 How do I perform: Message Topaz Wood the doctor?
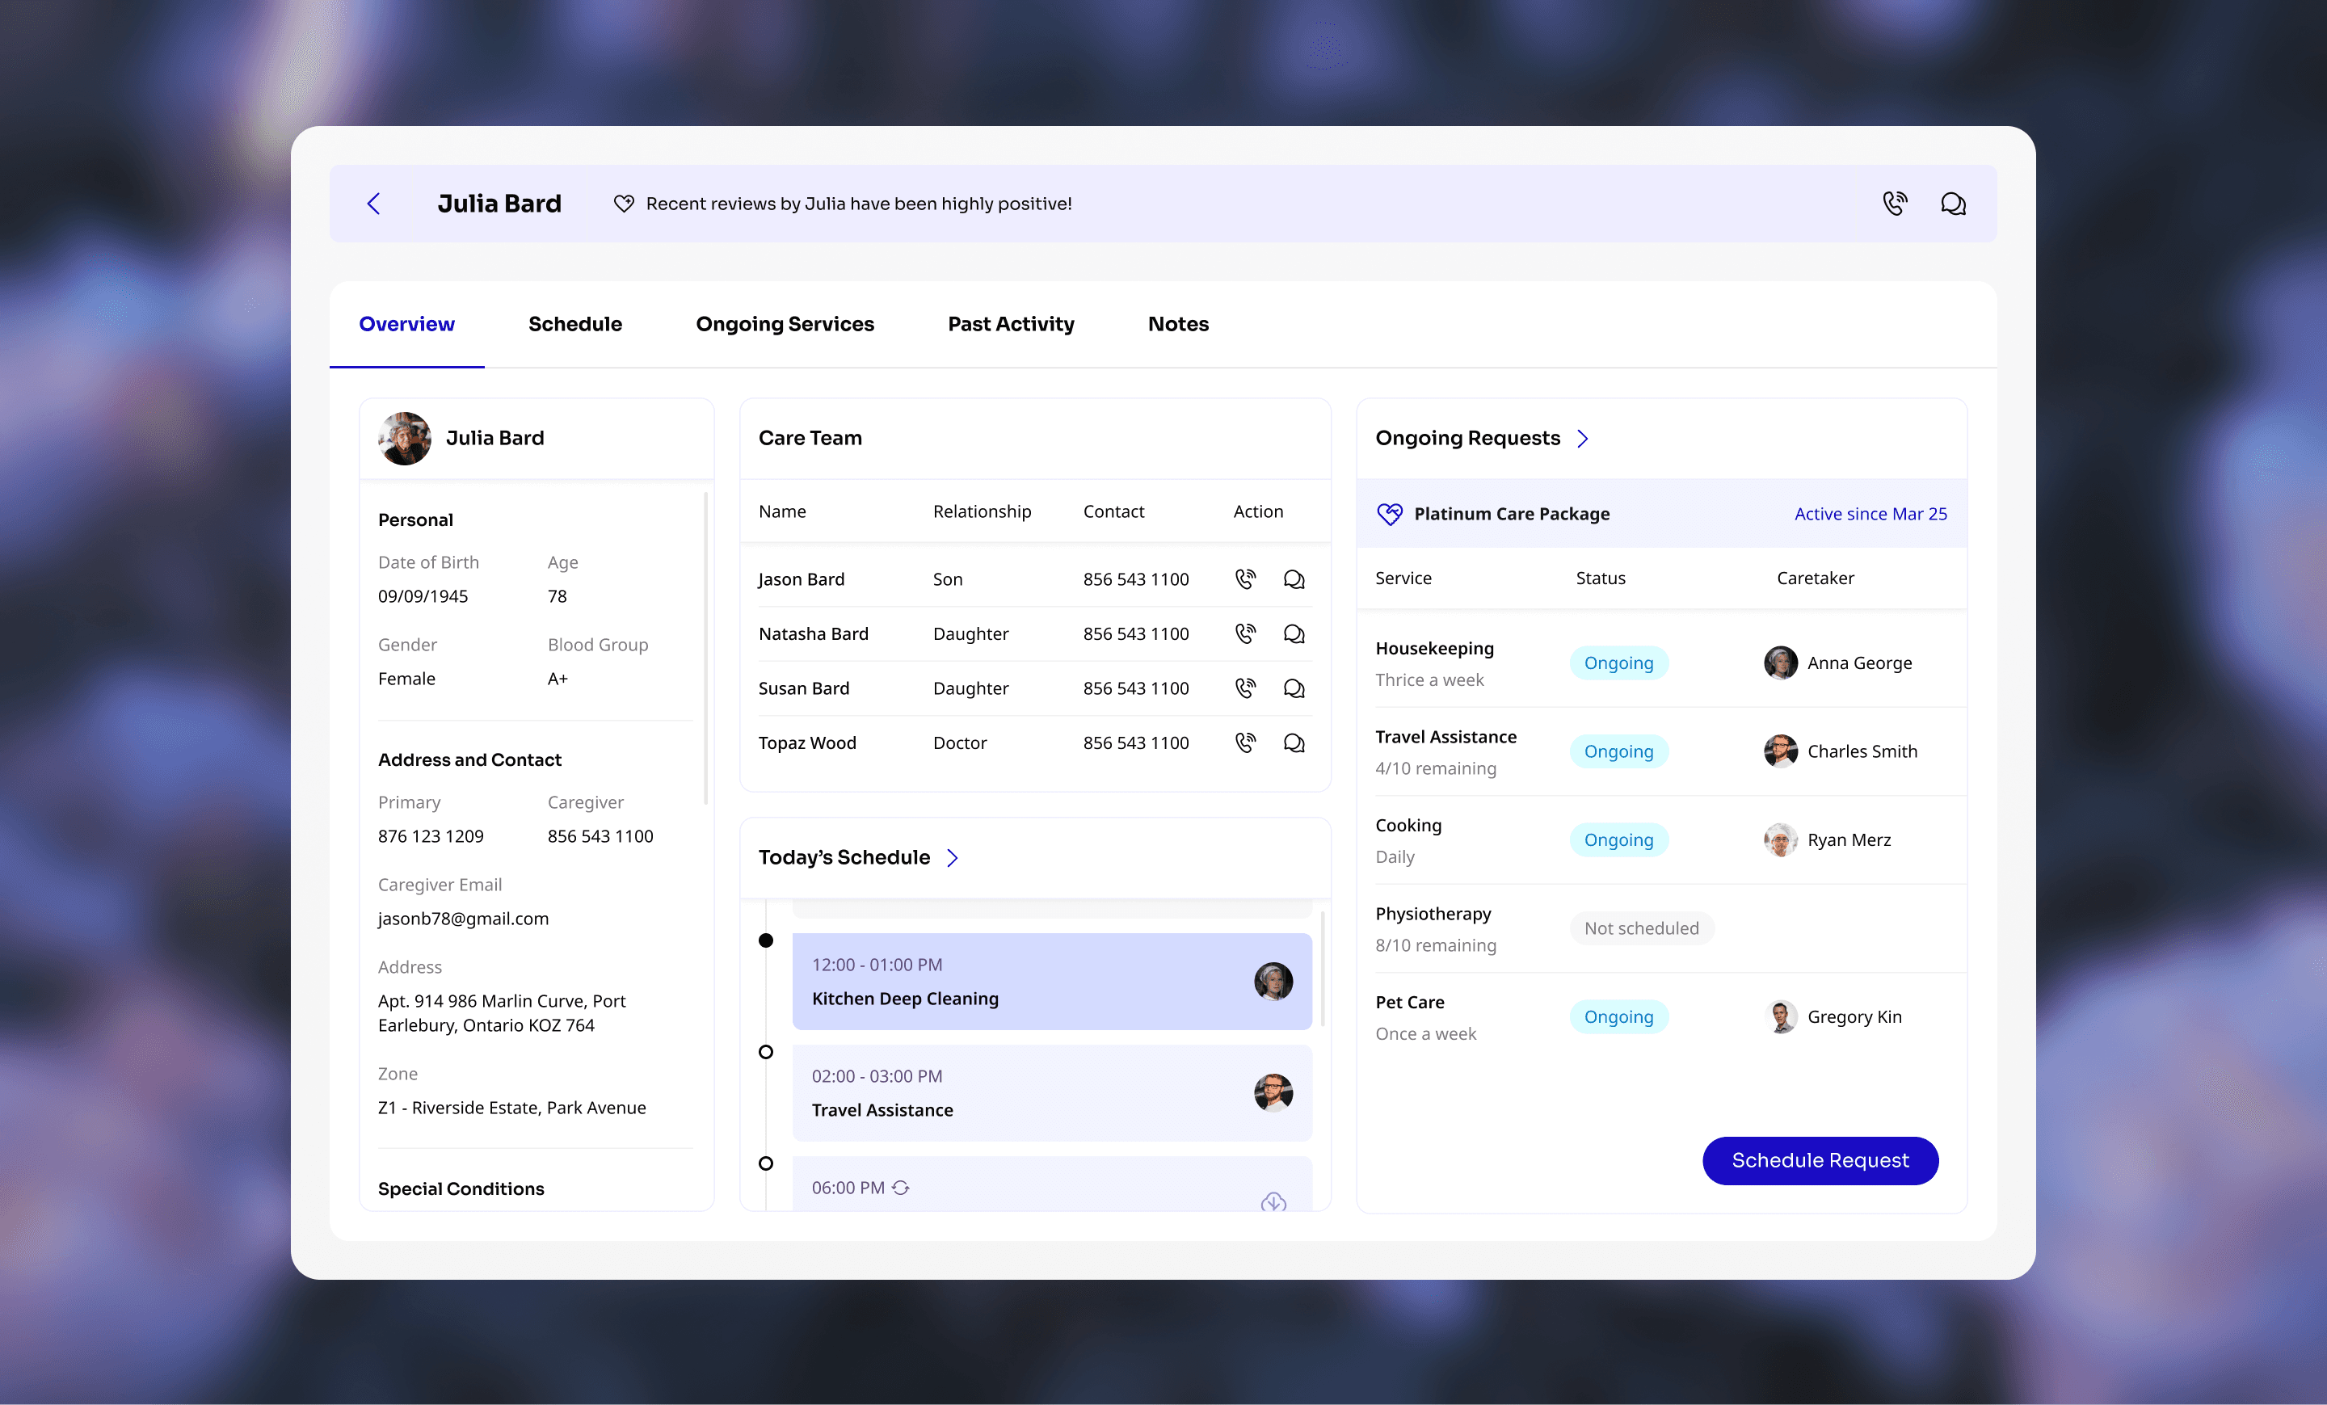pos(1294,743)
